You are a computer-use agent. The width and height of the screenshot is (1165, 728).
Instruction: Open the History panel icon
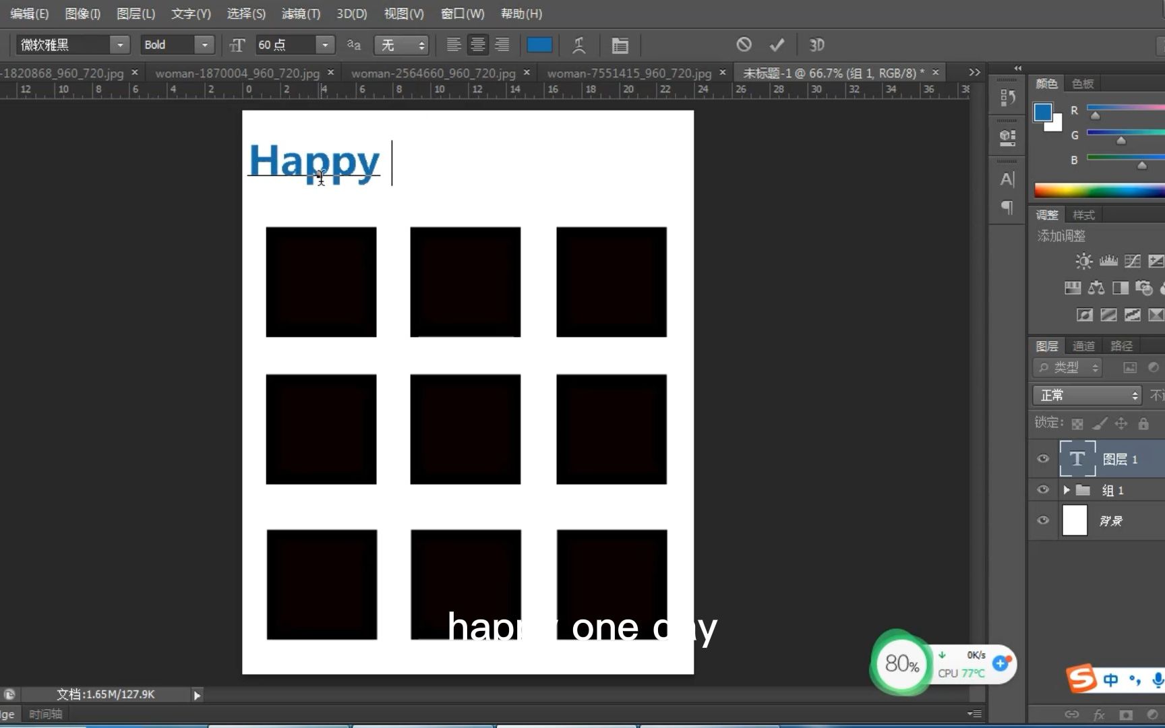pyautogui.click(x=1007, y=98)
